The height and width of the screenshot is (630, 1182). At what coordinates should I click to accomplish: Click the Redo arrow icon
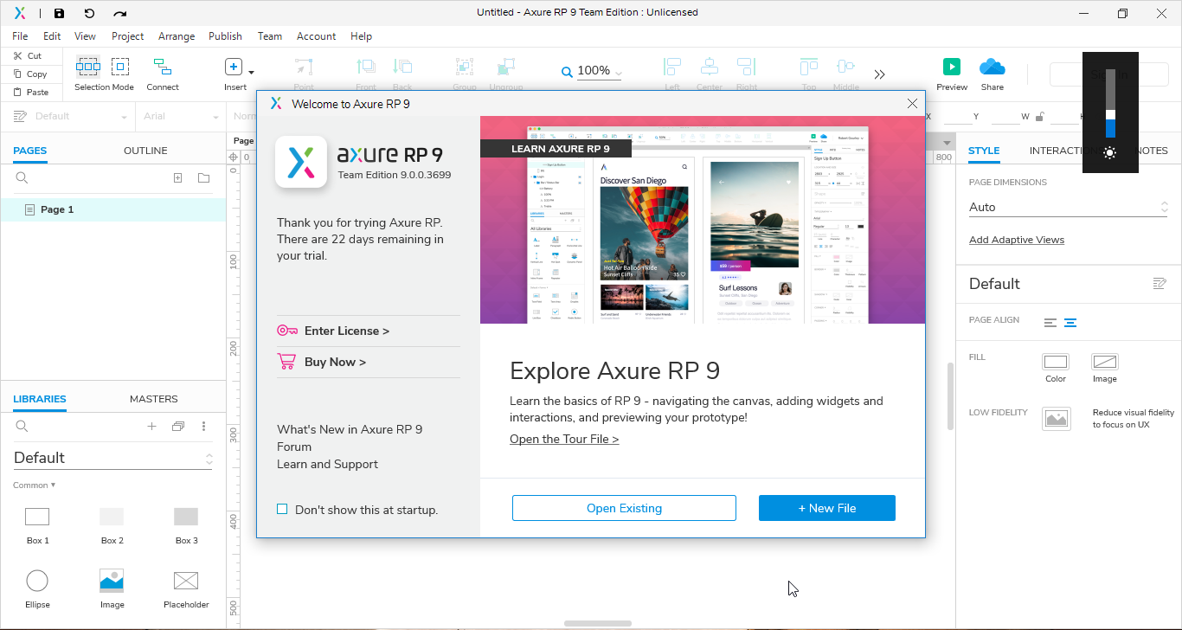[x=120, y=13]
